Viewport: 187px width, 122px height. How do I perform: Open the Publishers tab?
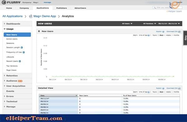point(61,8)
